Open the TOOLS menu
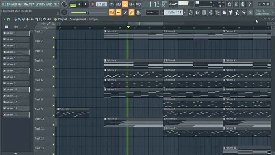The width and height of the screenshot is (275, 155). coord(49,4)
